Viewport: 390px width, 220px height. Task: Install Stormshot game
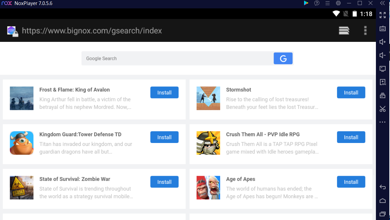tap(351, 92)
